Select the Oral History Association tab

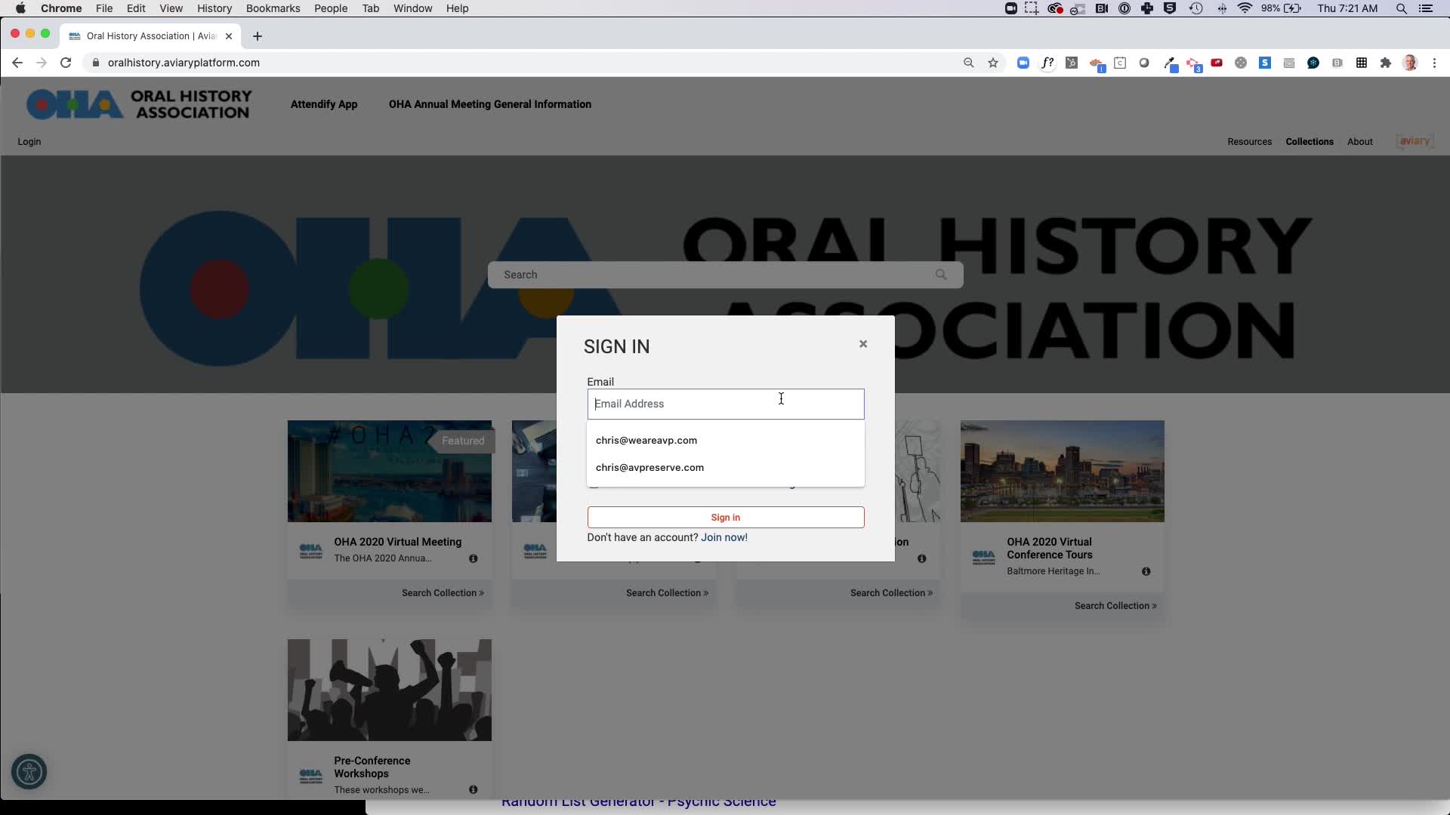pyautogui.click(x=150, y=36)
